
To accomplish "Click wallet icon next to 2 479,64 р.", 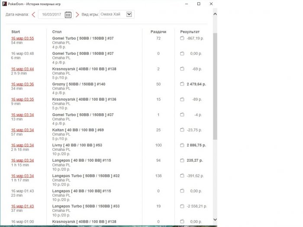I will click(x=182, y=84).
